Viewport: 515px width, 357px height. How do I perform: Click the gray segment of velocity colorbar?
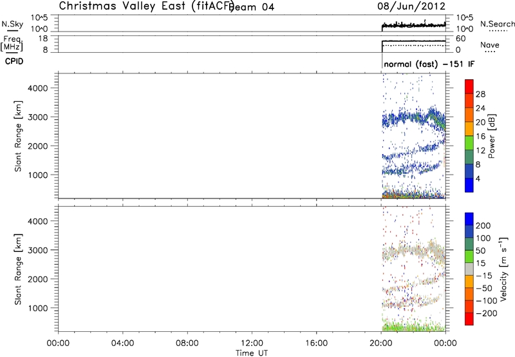point(469,269)
